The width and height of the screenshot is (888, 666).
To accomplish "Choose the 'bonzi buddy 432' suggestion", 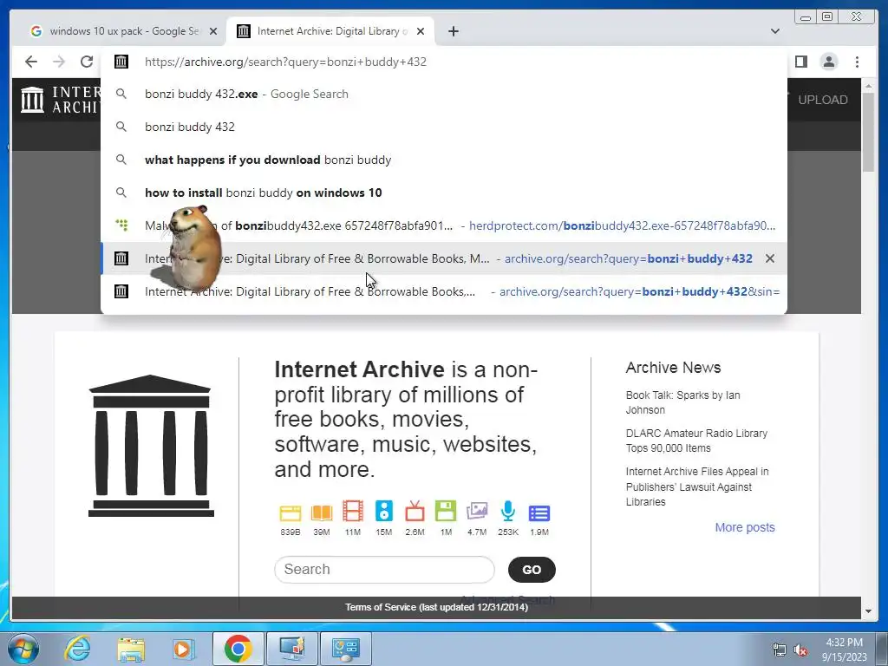I will 443,127.
